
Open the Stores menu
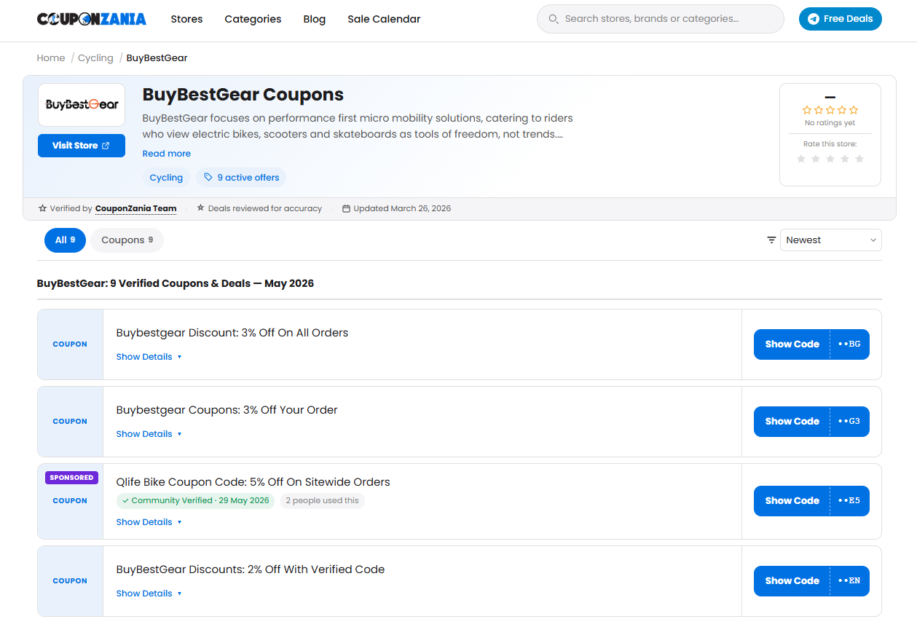tap(186, 19)
